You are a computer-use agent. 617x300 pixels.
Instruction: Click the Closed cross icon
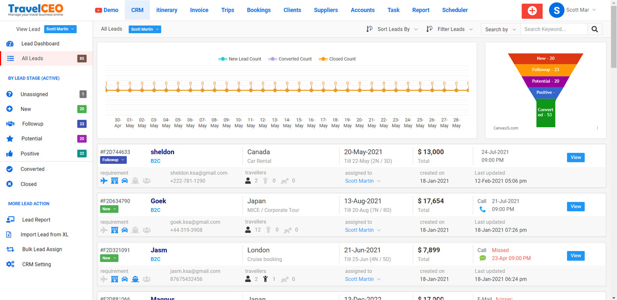click(x=9, y=184)
